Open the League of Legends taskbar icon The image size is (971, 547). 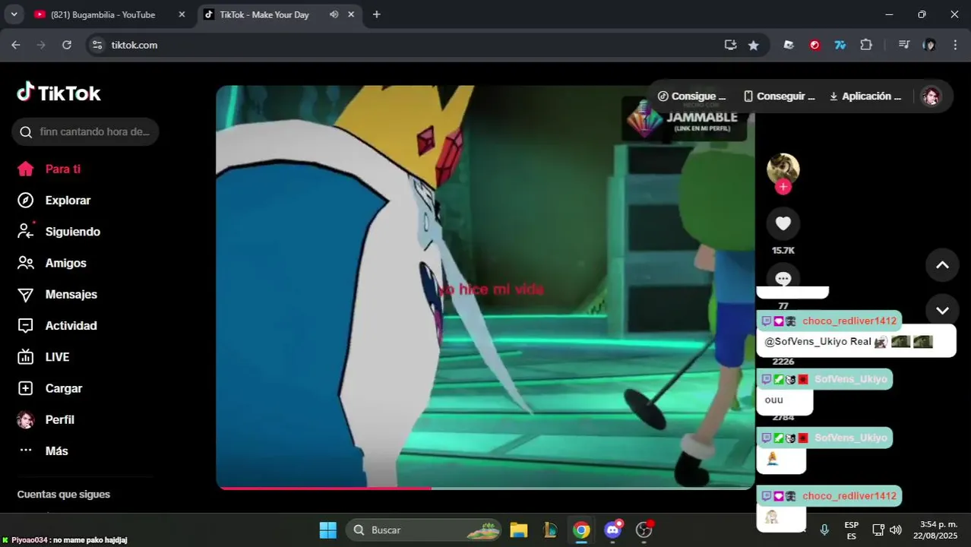(x=550, y=530)
